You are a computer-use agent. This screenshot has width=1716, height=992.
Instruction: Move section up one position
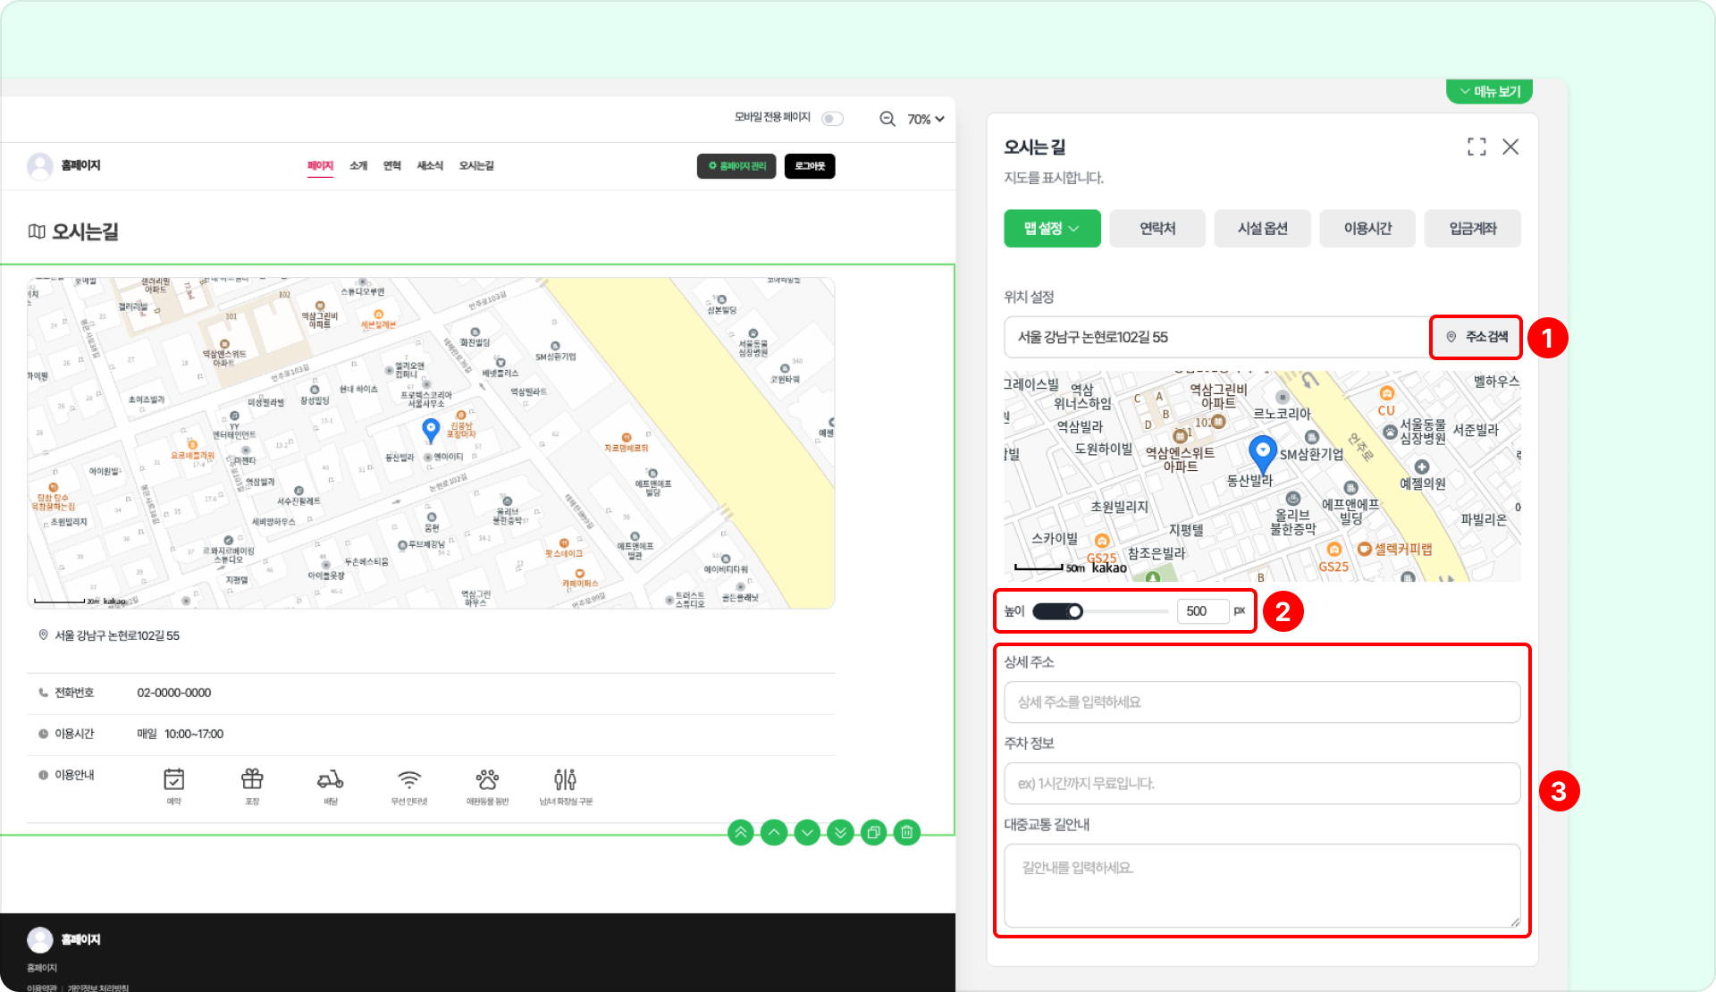point(774,833)
